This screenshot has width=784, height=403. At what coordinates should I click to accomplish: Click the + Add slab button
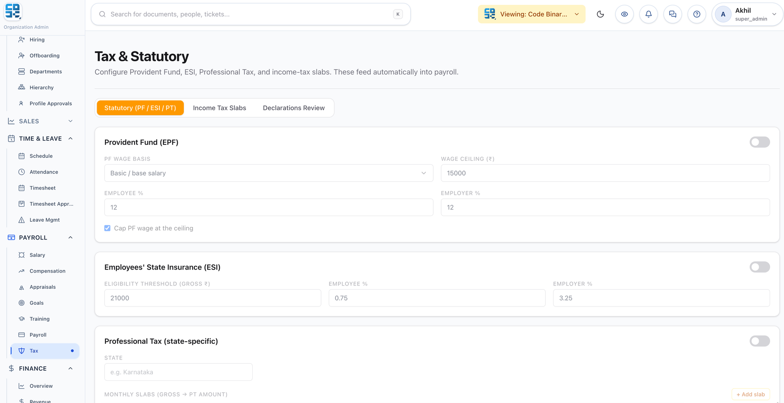click(x=750, y=394)
